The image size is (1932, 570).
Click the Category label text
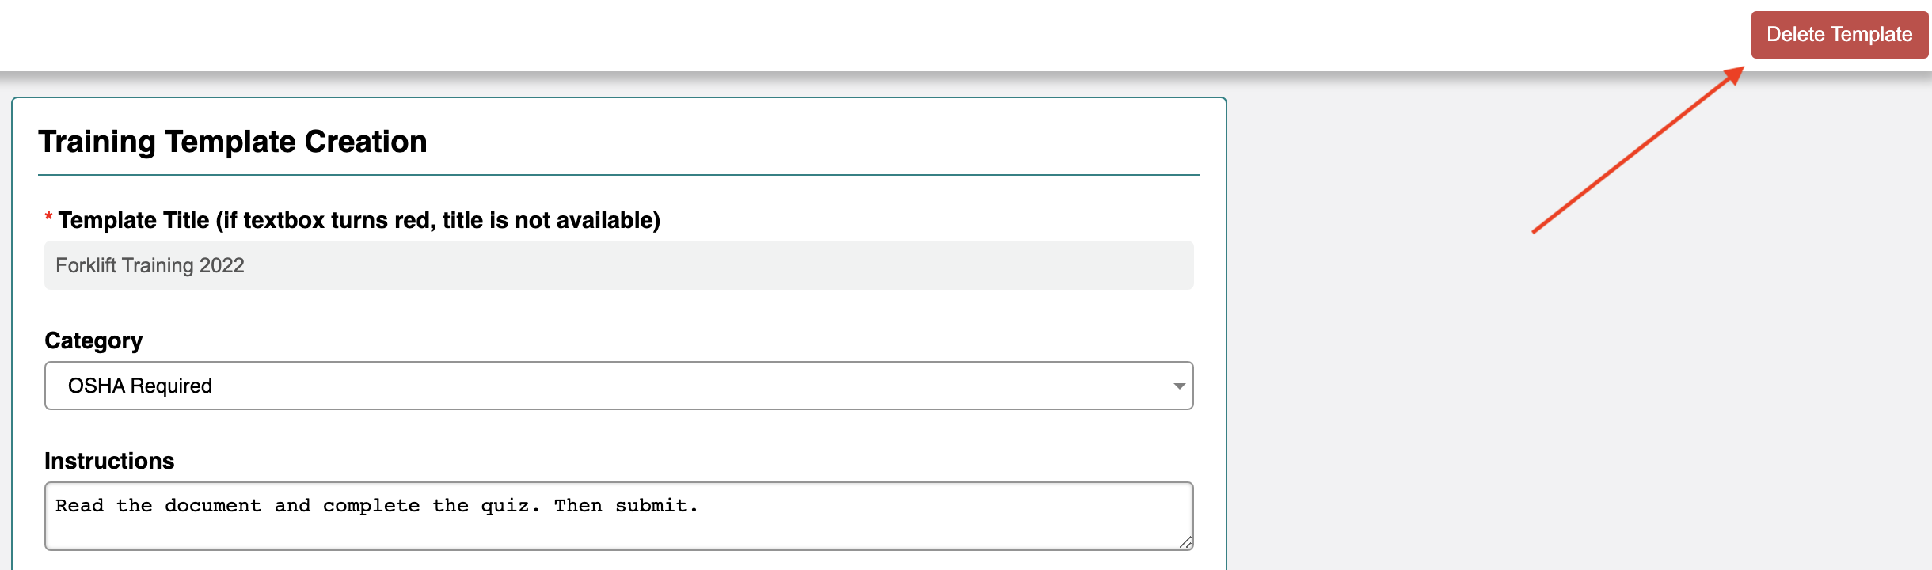click(93, 340)
